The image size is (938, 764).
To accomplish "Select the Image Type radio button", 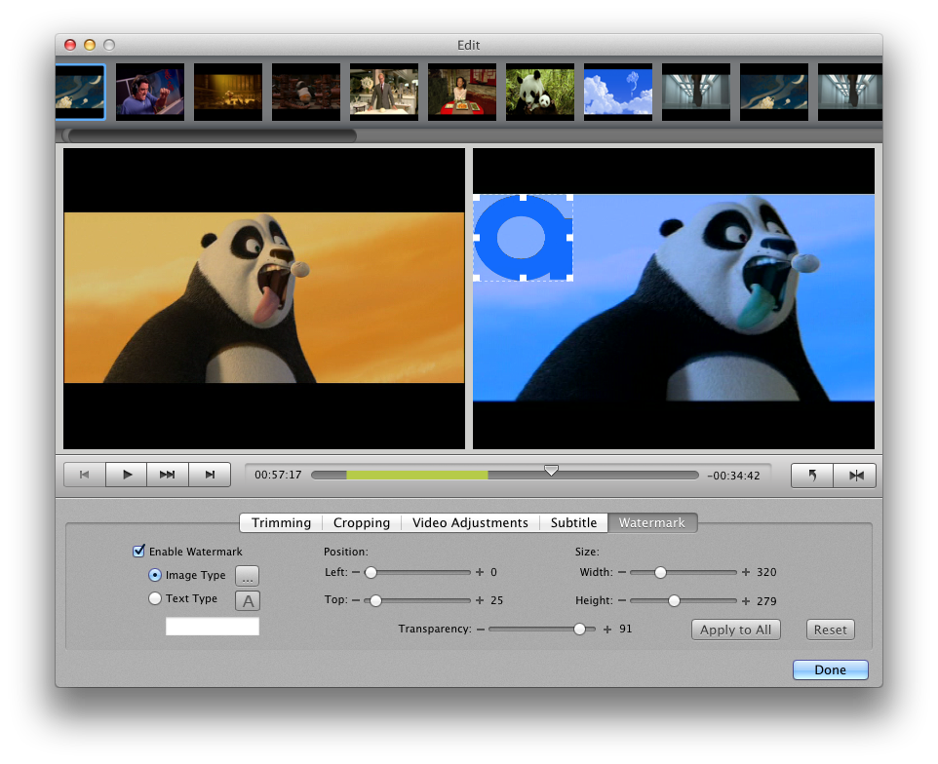I will click(x=155, y=576).
